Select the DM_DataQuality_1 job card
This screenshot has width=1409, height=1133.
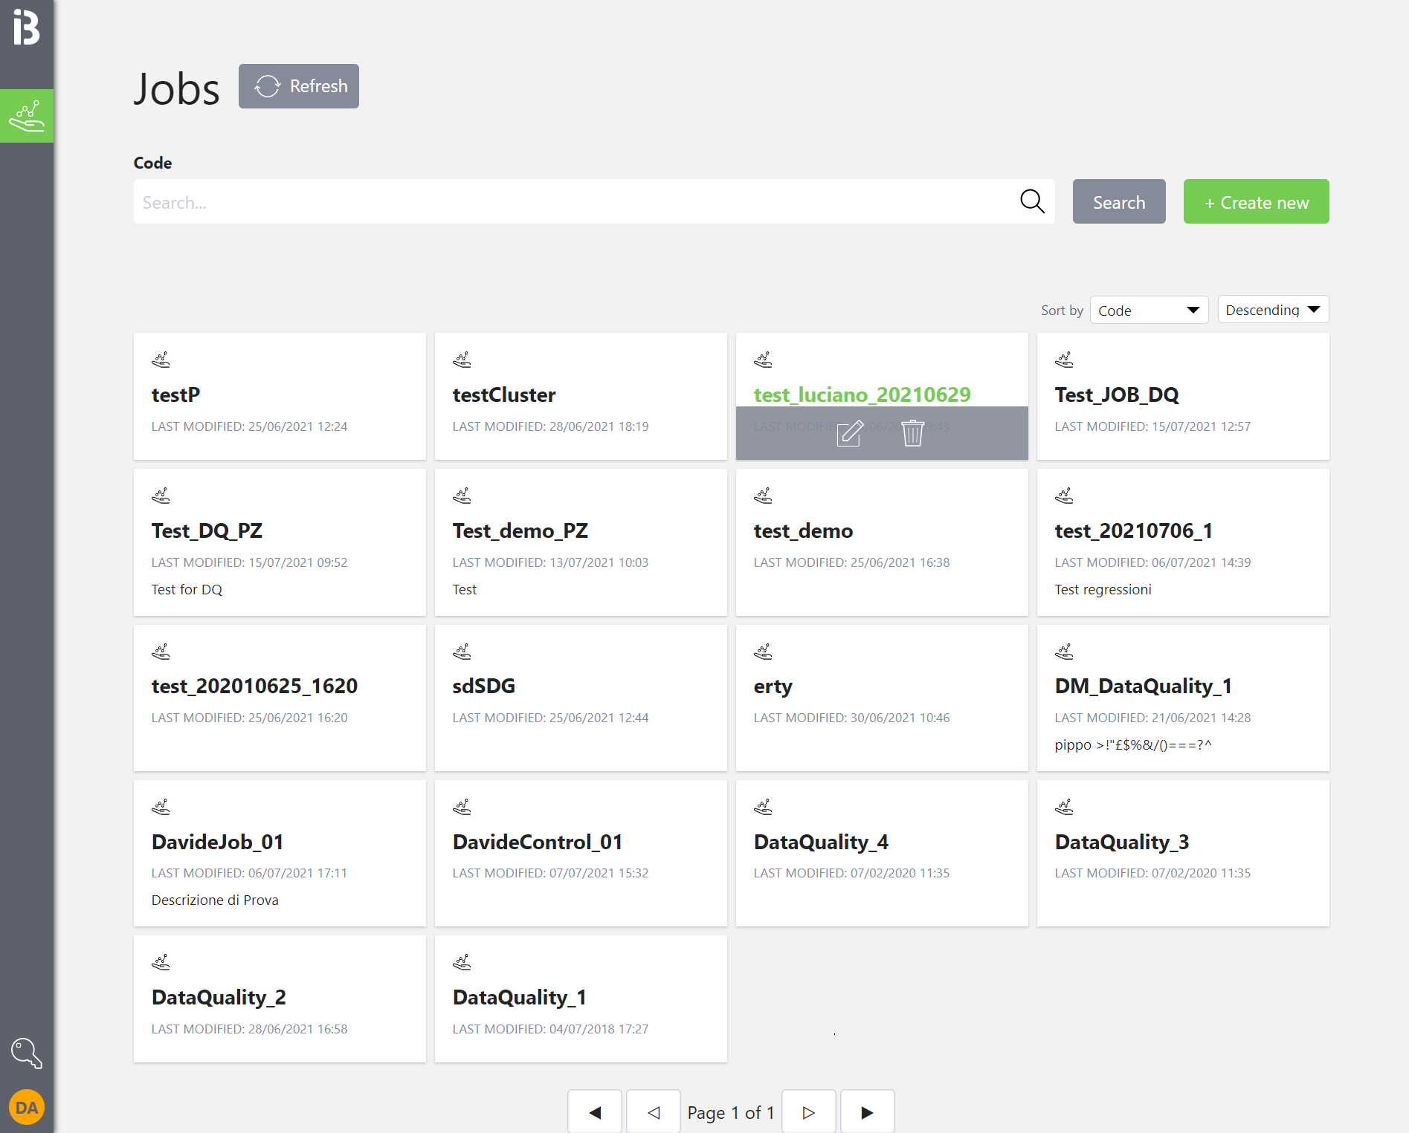[1182, 697]
